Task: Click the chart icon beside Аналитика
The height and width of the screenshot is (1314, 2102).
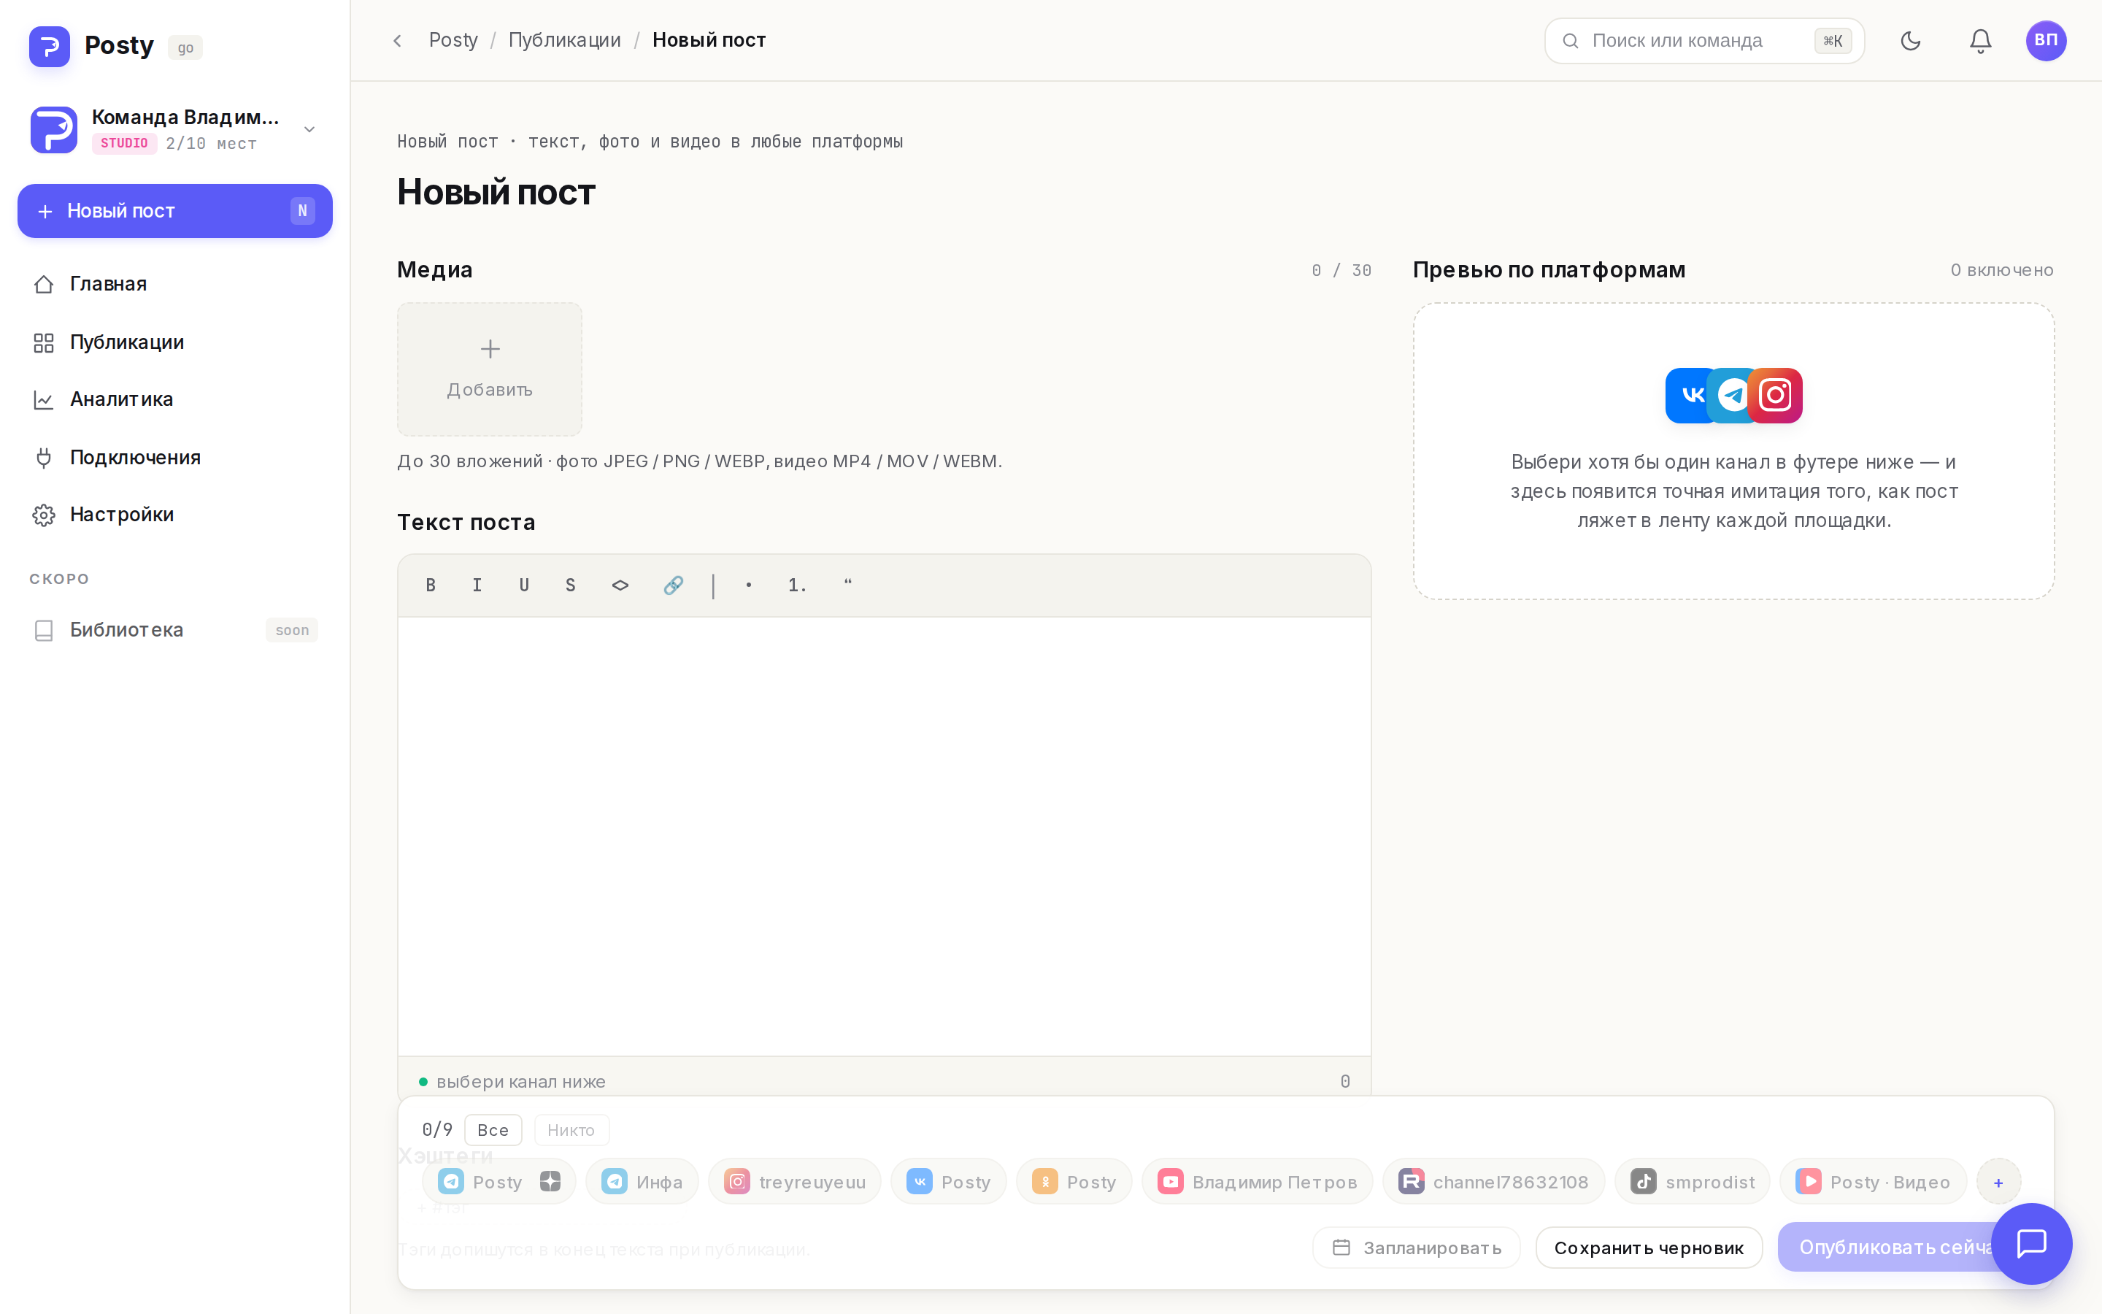Action: pos(44,400)
